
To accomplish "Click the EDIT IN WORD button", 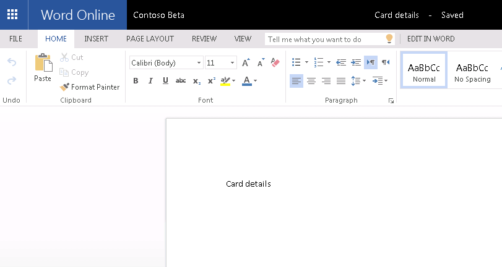I will tap(431, 39).
